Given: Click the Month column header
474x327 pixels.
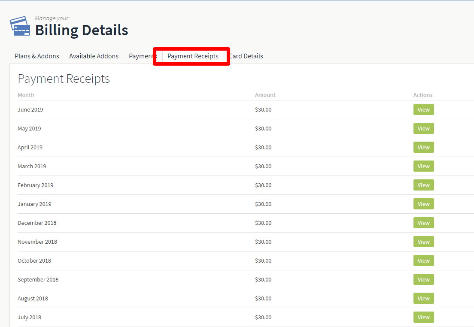Looking at the screenshot, I should (x=26, y=95).
